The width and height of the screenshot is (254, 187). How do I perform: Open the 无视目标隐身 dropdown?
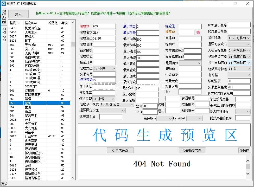coord(239,50)
